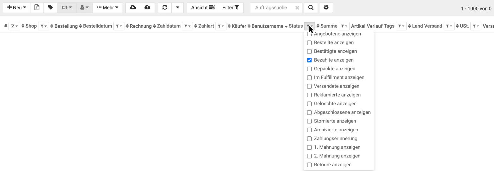Click the refresh arrows icon
Image resolution: width=494 pixels, height=171 pixels.
pyautogui.click(x=165, y=8)
